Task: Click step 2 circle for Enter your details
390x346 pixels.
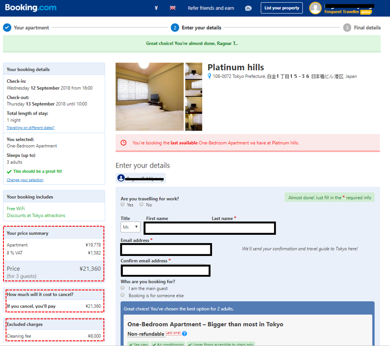Action: [x=175, y=28]
